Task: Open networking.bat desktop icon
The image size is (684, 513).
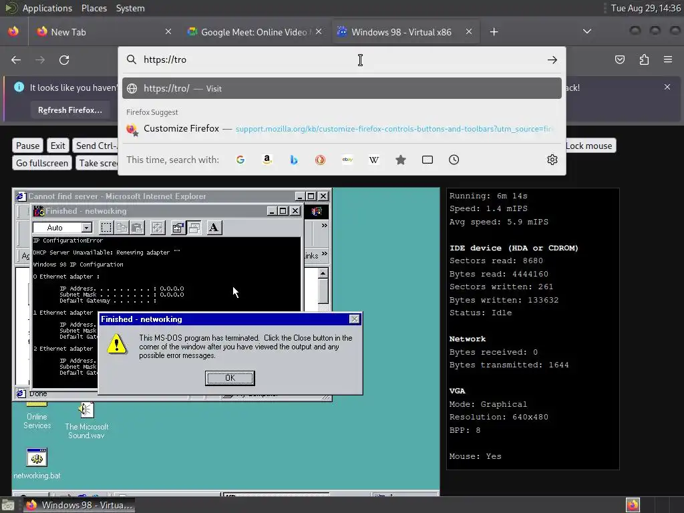Action: 37,464
